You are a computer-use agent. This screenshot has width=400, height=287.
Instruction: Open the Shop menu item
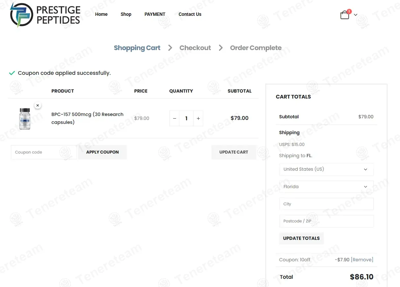point(126,14)
